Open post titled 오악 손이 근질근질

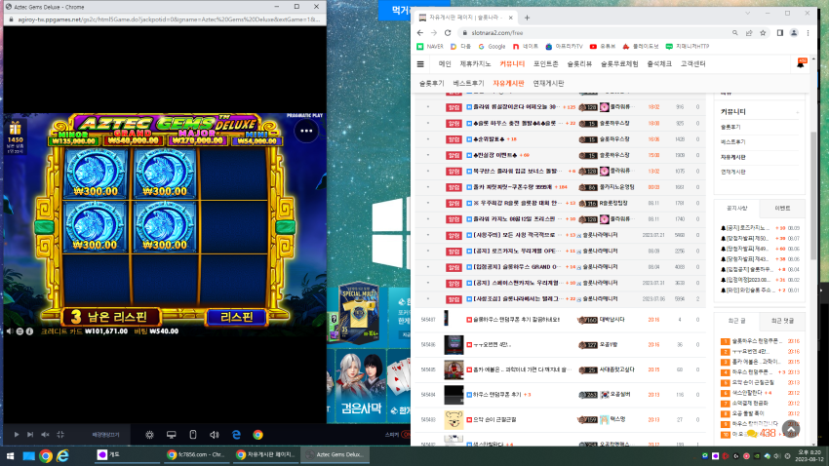493,419
